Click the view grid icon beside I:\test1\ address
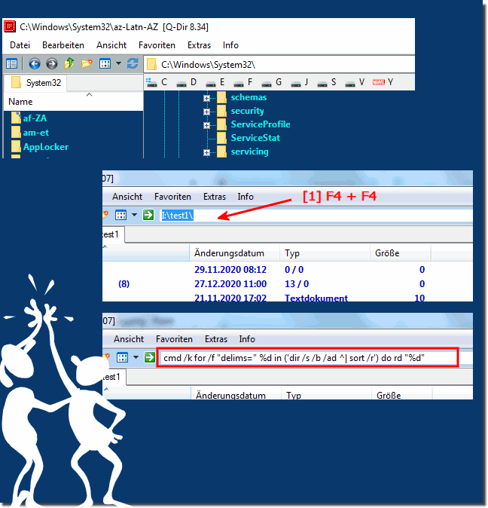This screenshot has width=488, height=508. 120,215
